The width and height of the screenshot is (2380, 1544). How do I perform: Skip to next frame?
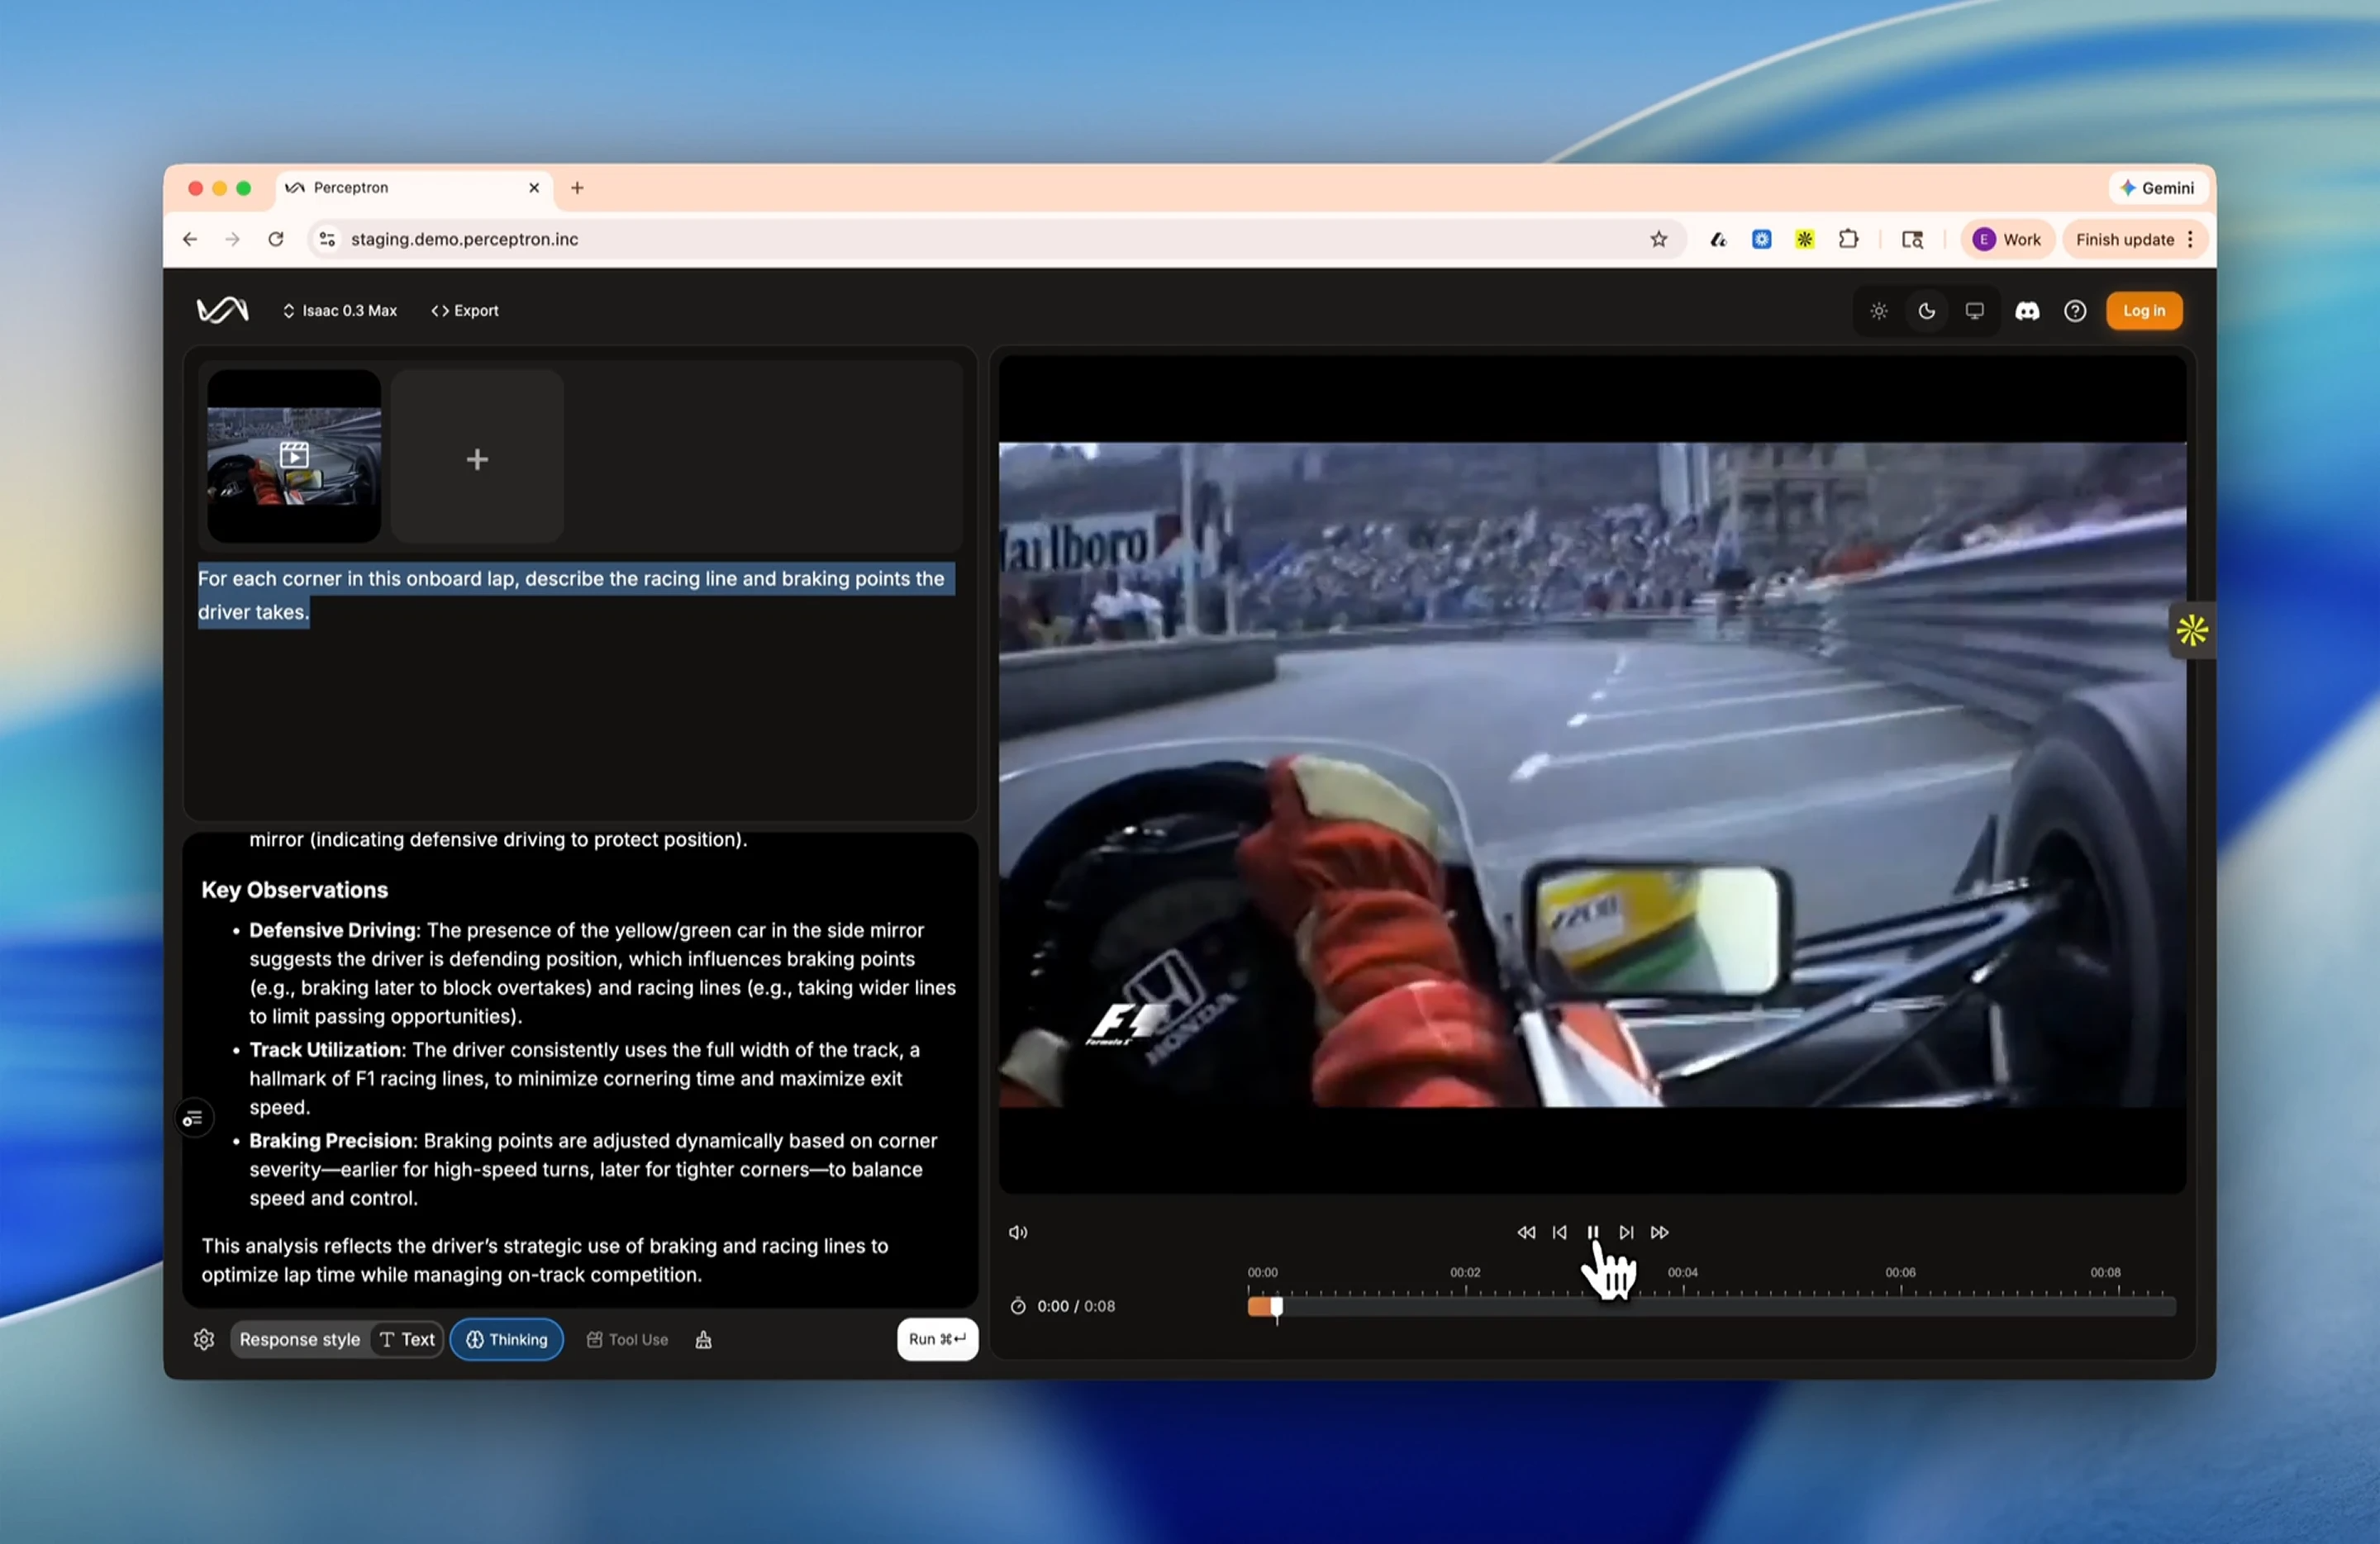(x=1626, y=1233)
